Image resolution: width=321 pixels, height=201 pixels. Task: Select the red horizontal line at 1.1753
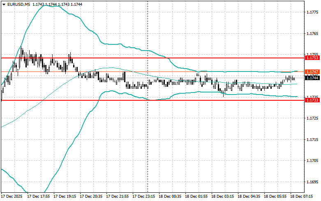point(153,58)
